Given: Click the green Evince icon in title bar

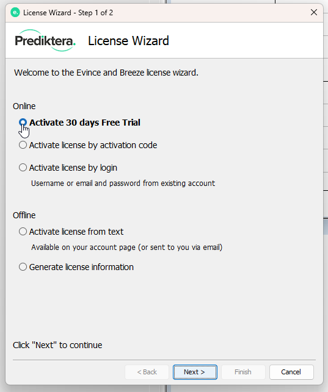Looking at the screenshot, I should 15,13.
